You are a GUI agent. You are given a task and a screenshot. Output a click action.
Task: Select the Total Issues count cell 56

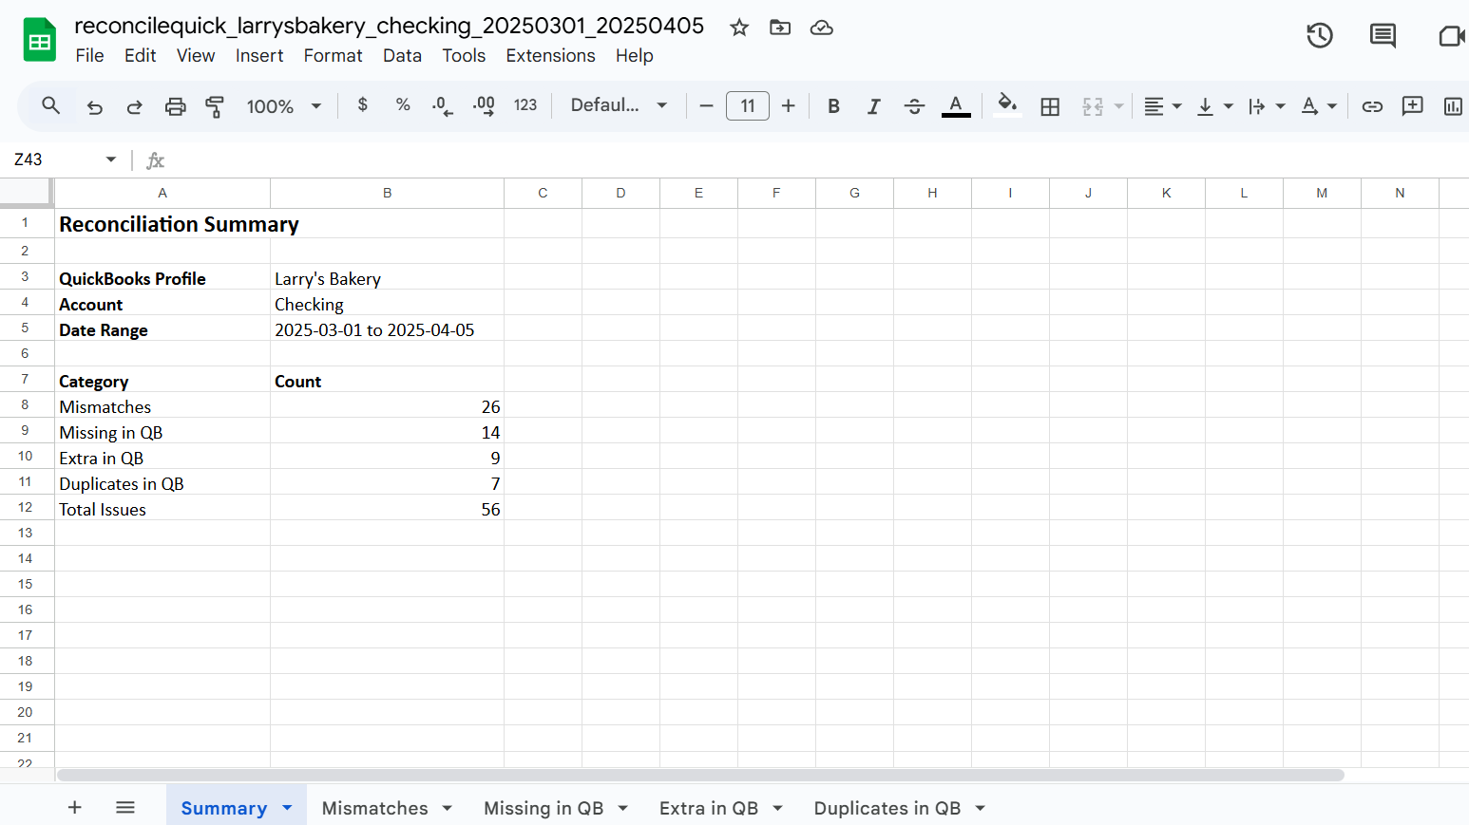click(387, 508)
